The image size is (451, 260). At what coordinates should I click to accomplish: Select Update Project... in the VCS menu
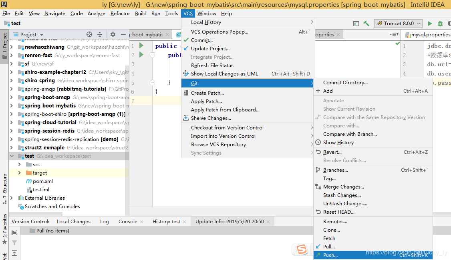click(248, 49)
